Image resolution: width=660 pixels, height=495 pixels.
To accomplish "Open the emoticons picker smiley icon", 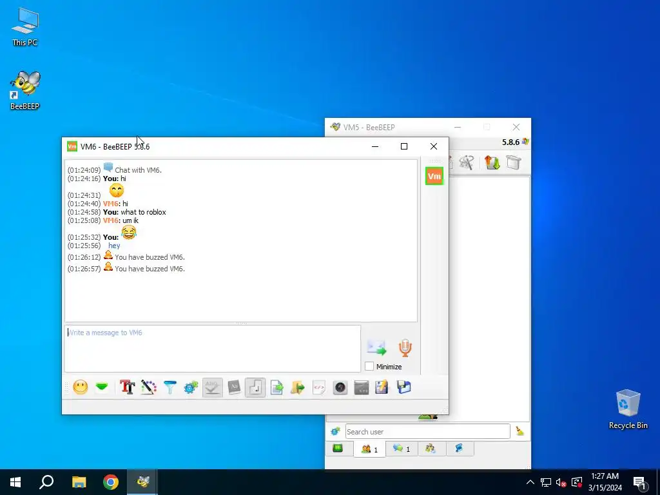I will tap(81, 387).
